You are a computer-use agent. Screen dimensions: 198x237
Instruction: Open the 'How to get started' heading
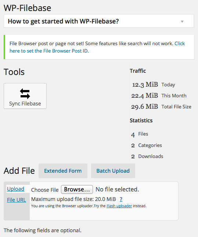63,21
